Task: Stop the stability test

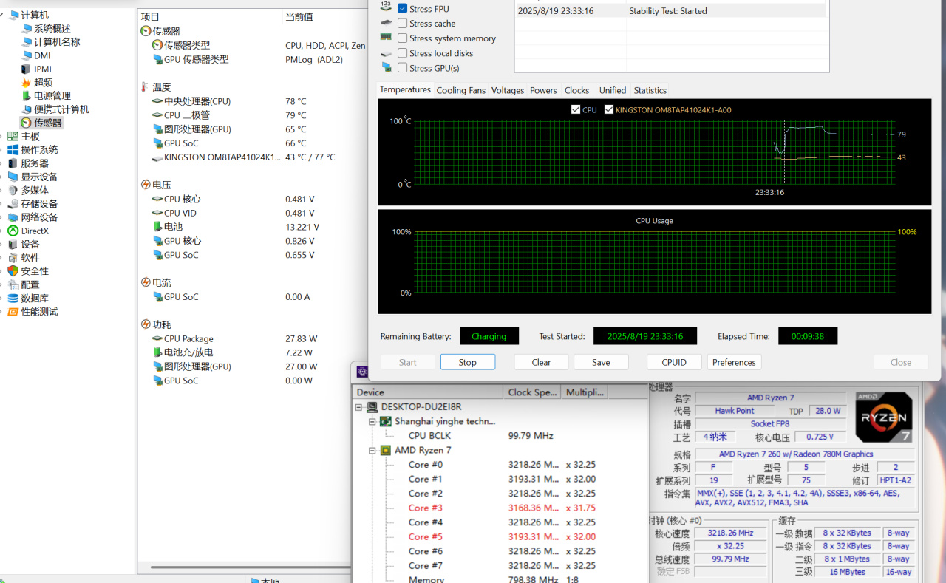Action: point(468,362)
